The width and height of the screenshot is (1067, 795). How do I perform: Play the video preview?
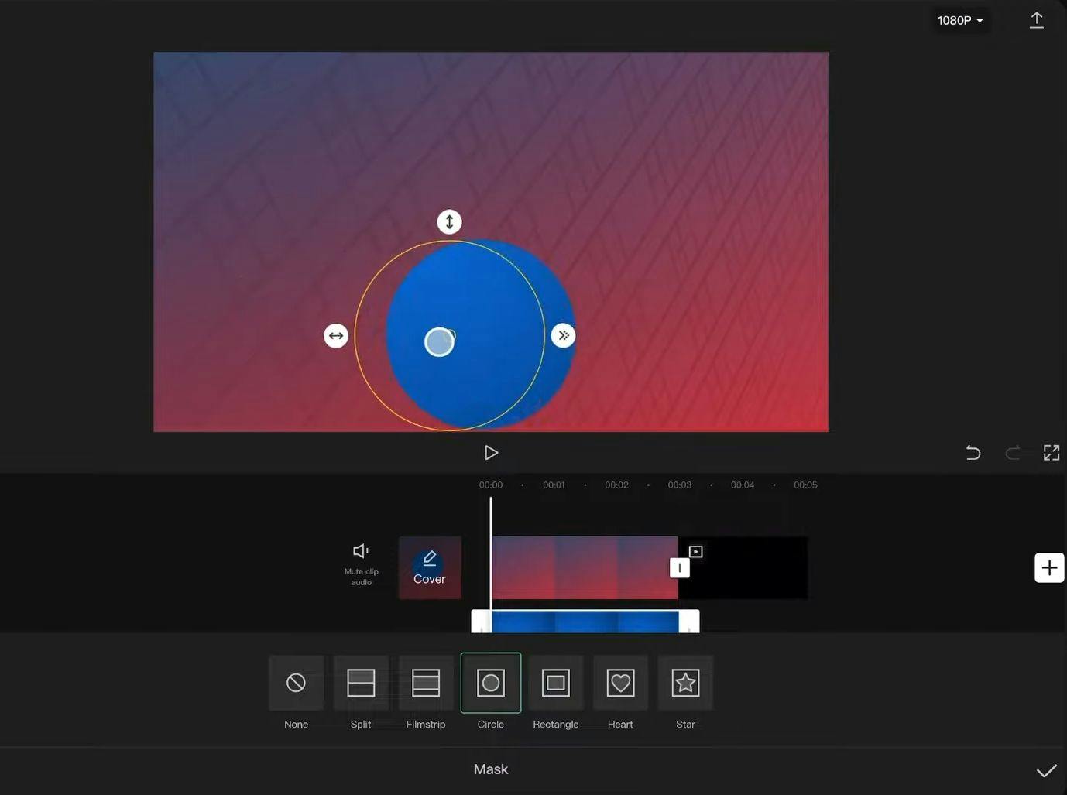[491, 453]
